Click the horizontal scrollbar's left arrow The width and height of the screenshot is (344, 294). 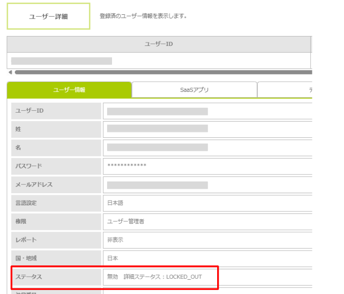[x=10, y=72]
